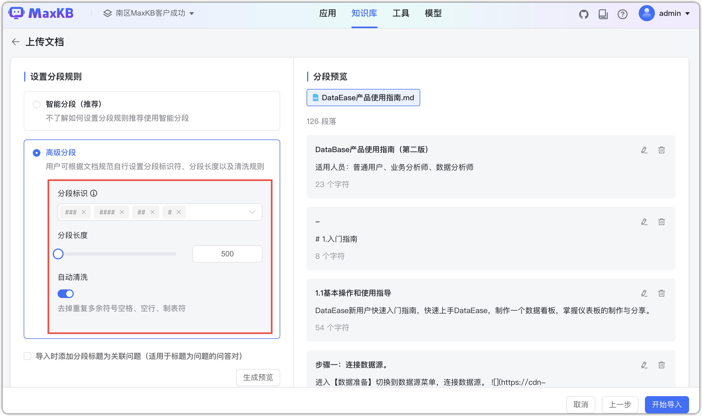Click the 分段长度 slider track
This screenshot has width=702, height=416.
tap(117, 254)
